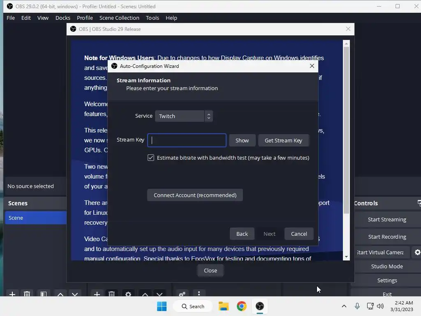Open Google Chrome from taskbar
421x316 pixels.
click(x=242, y=306)
